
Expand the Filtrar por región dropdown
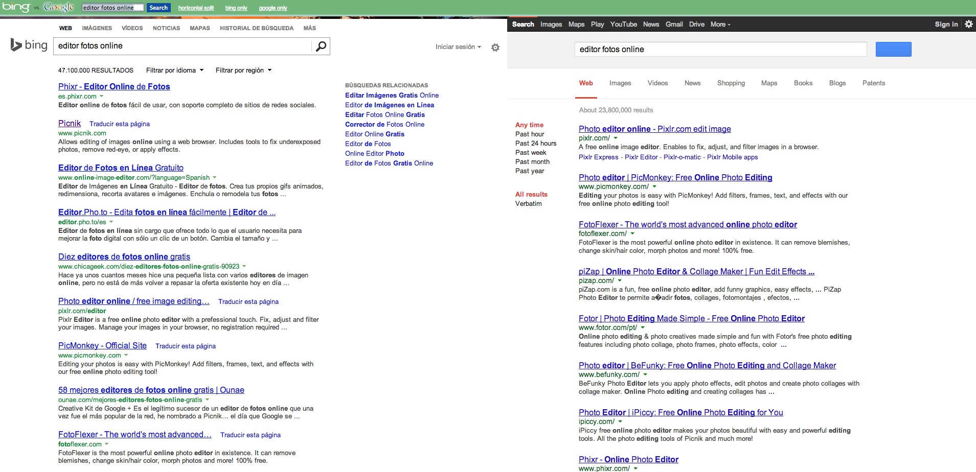[243, 70]
